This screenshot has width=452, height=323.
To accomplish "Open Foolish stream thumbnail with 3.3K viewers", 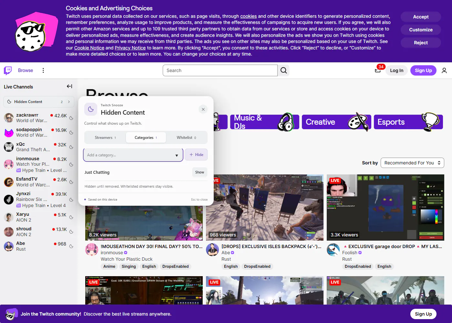I will [x=385, y=207].
